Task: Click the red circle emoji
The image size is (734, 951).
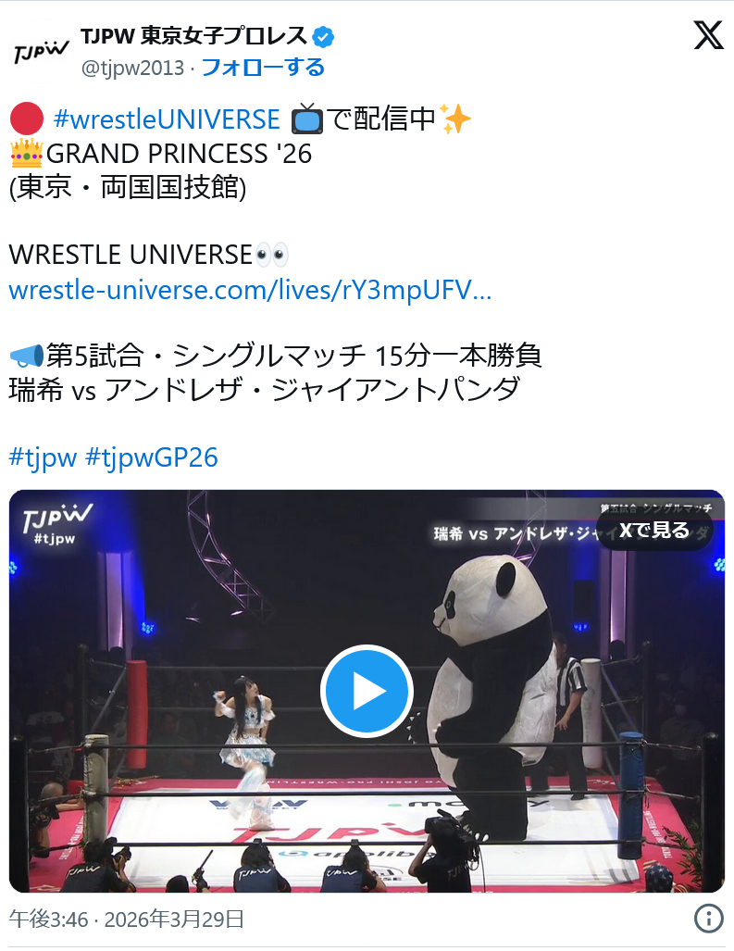Action: pos(27,119)
